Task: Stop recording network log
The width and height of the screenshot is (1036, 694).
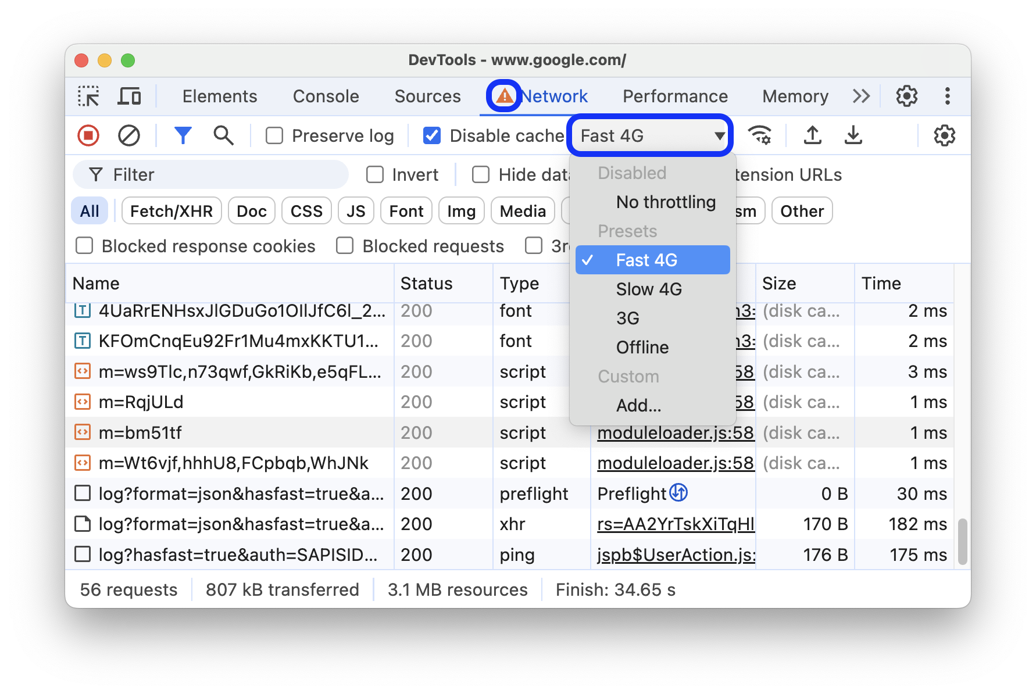Action: coord(88,135)
